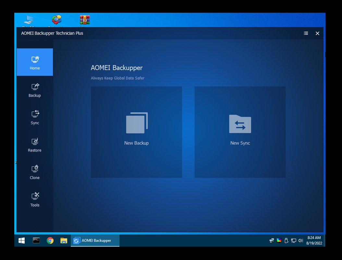Screen dimensions: 342x260
Task: Click the first network computers tray icon
Action: (x=272, y=240)
